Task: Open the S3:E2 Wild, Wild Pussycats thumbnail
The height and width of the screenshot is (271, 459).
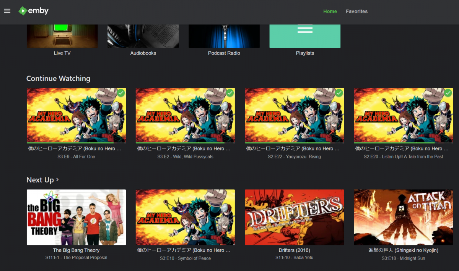Action: tap(185, 116)
